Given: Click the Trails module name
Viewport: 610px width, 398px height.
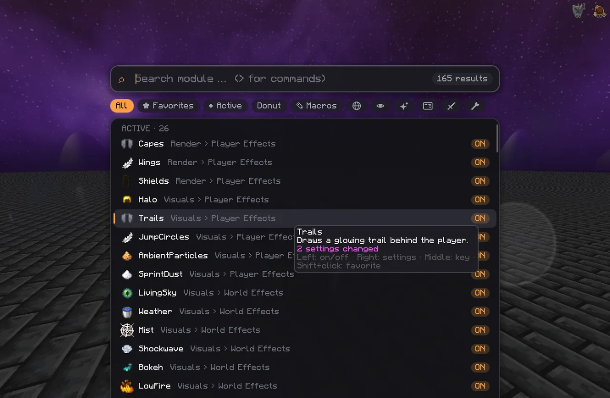Looking at the screenshot, I should (x=151, y=218).
